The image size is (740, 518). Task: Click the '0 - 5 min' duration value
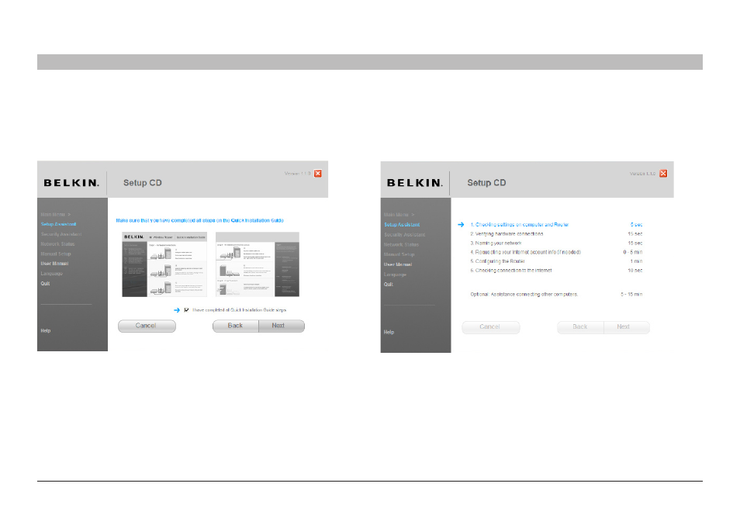[633, 252]
